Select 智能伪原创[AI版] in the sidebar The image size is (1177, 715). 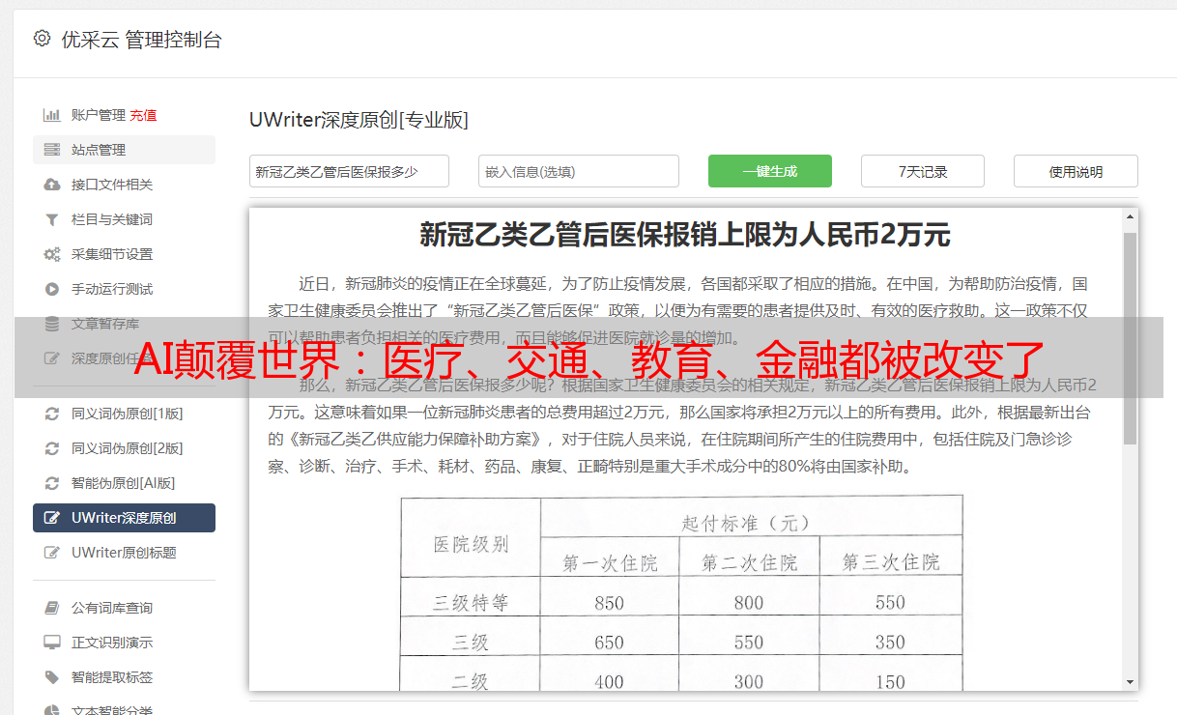pyautogui.click(x=123, y=483)
